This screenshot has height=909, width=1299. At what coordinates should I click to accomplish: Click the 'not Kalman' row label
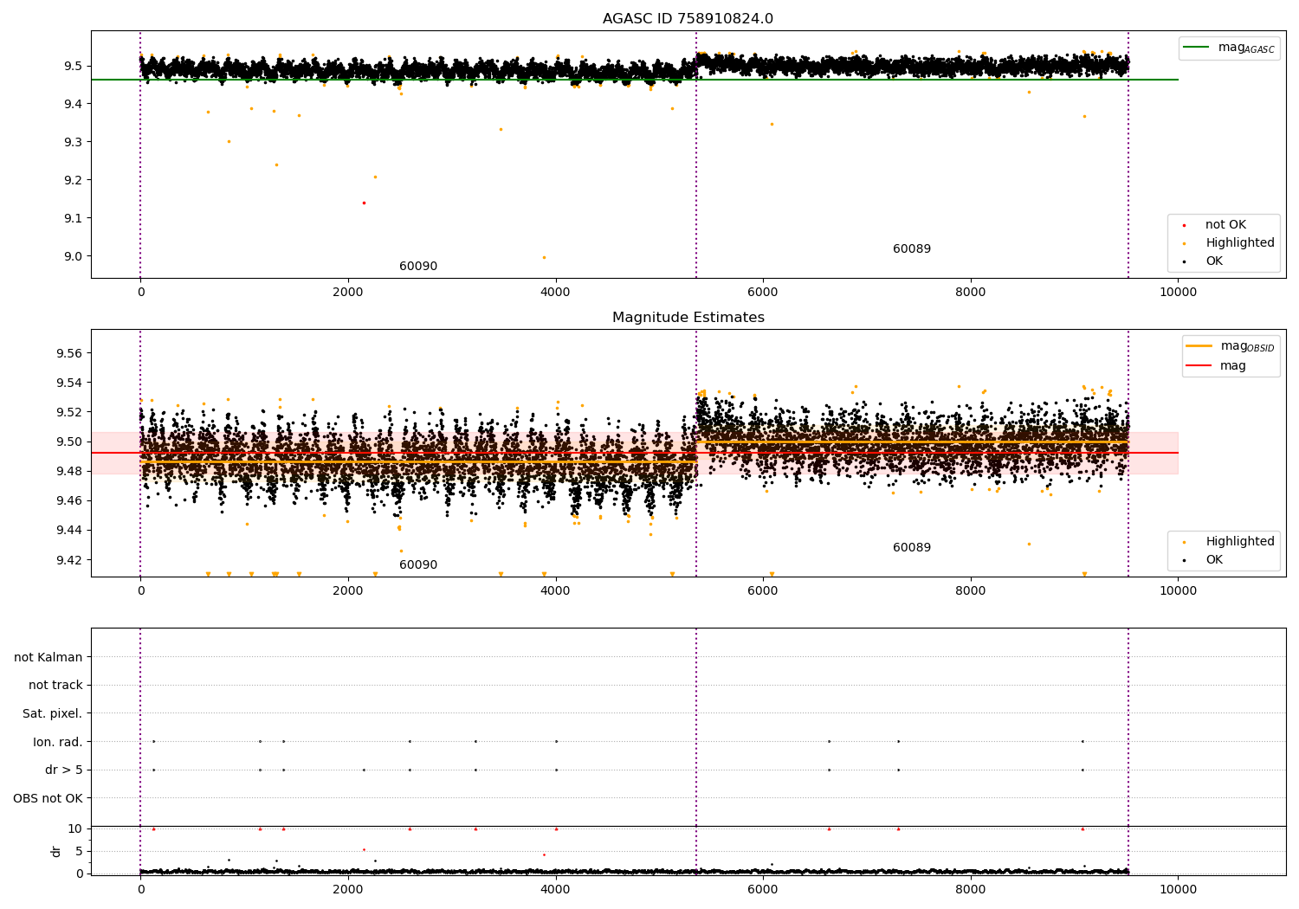click(x=48, y=658)
